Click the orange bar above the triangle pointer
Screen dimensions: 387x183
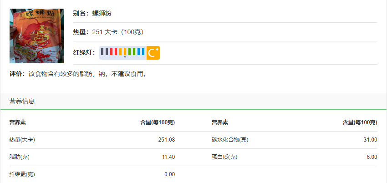[x=125, y=51]
